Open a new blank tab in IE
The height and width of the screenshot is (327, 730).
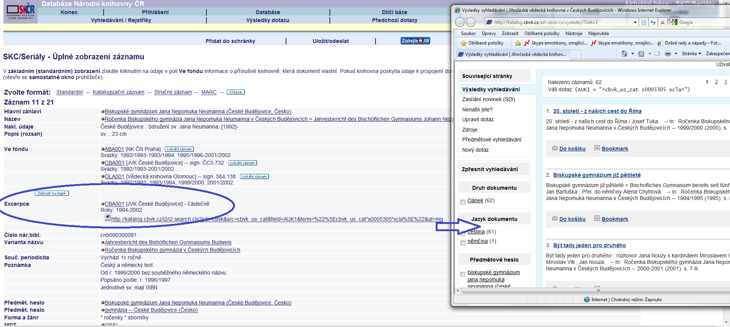tap(575, 54)
